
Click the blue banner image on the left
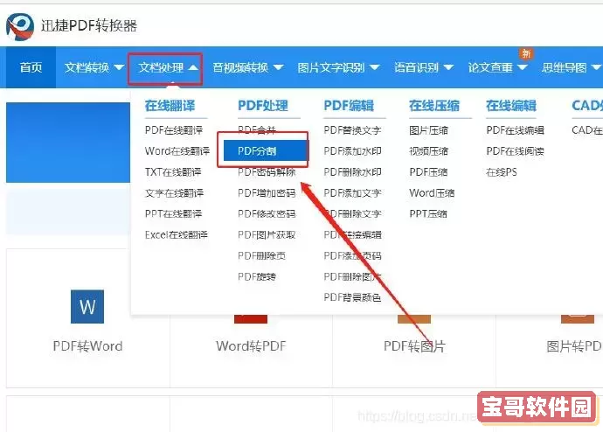click(x=68, y=143)
